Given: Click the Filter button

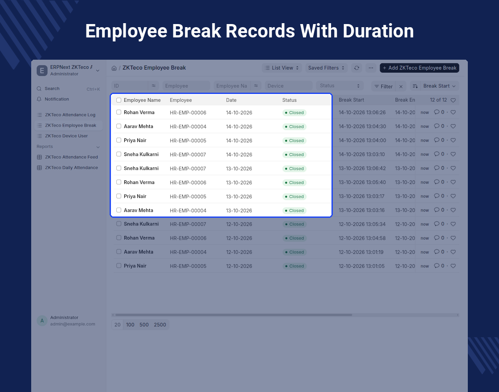Looking at the screenshot, I should click(x=384, y=86).
